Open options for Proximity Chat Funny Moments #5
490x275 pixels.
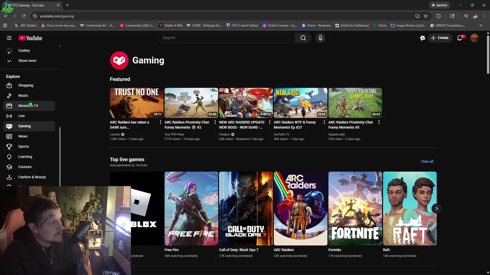tap(379, 122)
